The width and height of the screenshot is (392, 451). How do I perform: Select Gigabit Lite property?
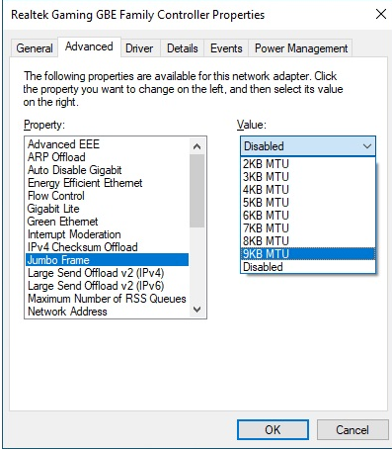click(x=107, y=209)
